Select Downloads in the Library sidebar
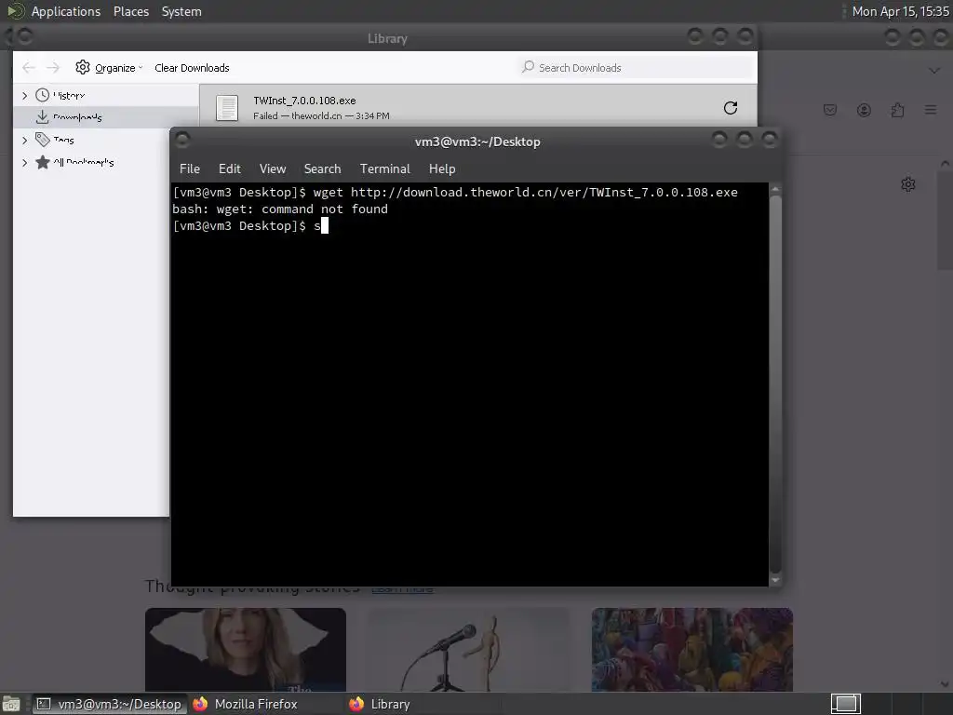The image size is (953, 715). 106,116
